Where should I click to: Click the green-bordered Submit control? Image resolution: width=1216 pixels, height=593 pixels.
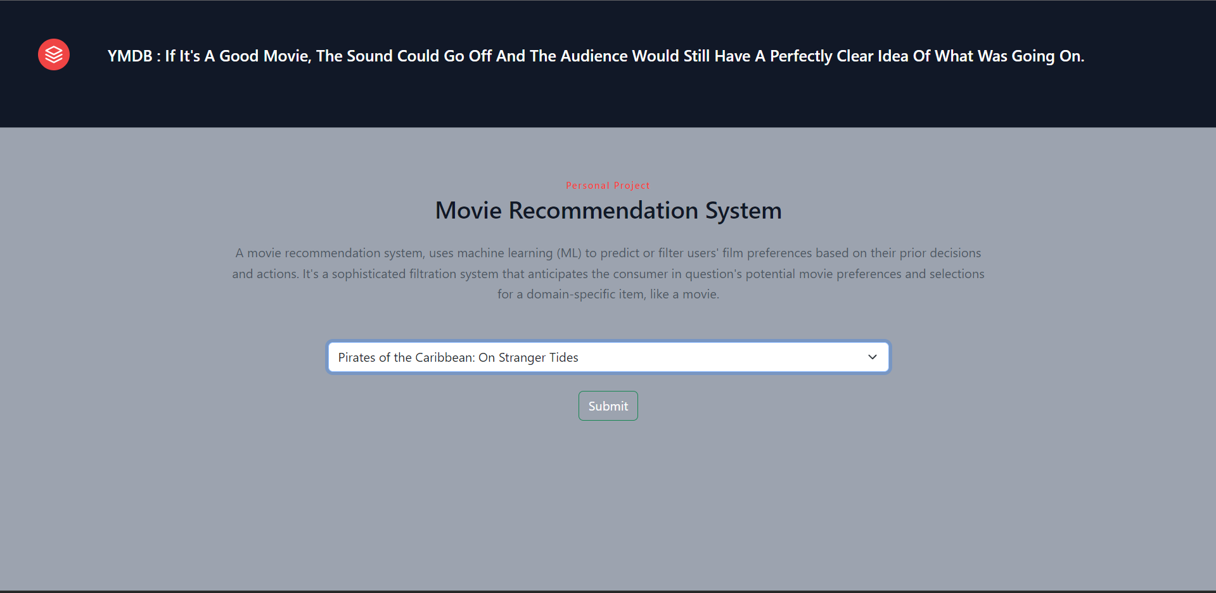click(x=608, y=405)
